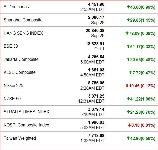
Task: Open the All Ordinaries index link
Action: pos(16,7)
